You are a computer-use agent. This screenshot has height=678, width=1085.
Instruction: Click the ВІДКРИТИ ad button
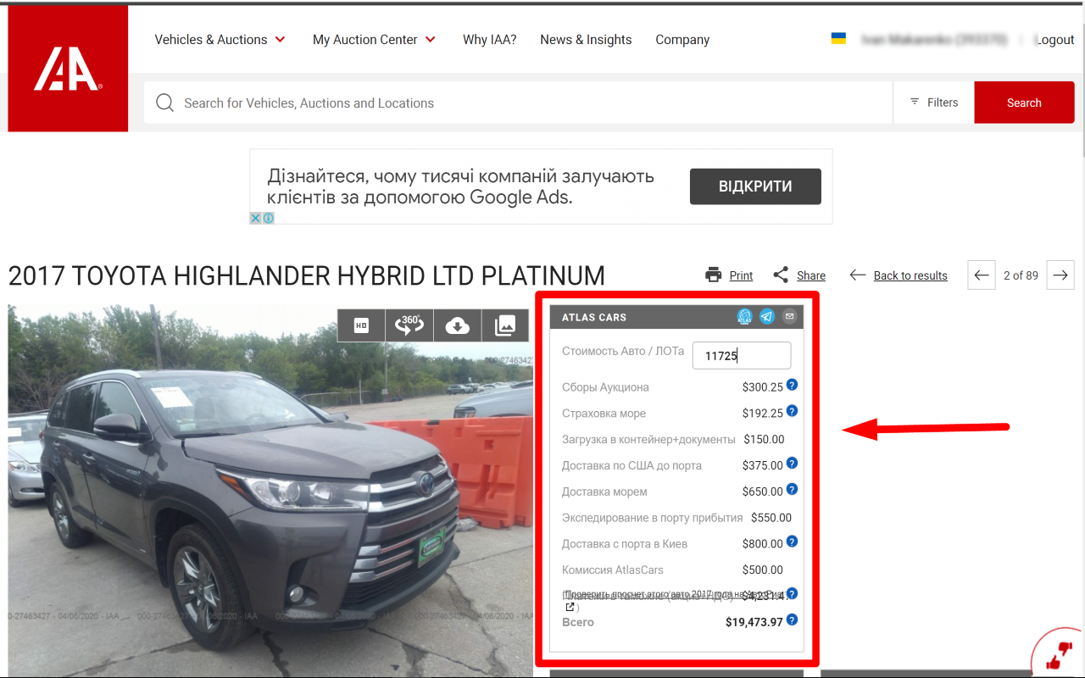[x=755, y=186]
